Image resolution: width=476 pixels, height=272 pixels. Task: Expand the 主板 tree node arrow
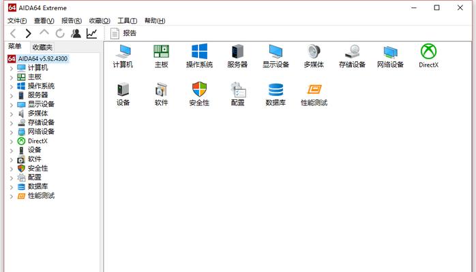pyautogui.click(x=12, y=78)
